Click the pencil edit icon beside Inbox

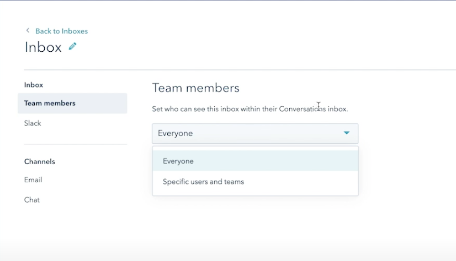pos(72,47)
